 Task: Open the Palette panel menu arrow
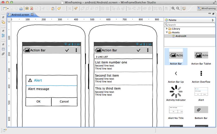coord(213,20)
